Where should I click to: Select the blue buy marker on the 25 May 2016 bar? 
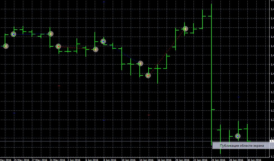pyautogui.click(x=13, y=34)
